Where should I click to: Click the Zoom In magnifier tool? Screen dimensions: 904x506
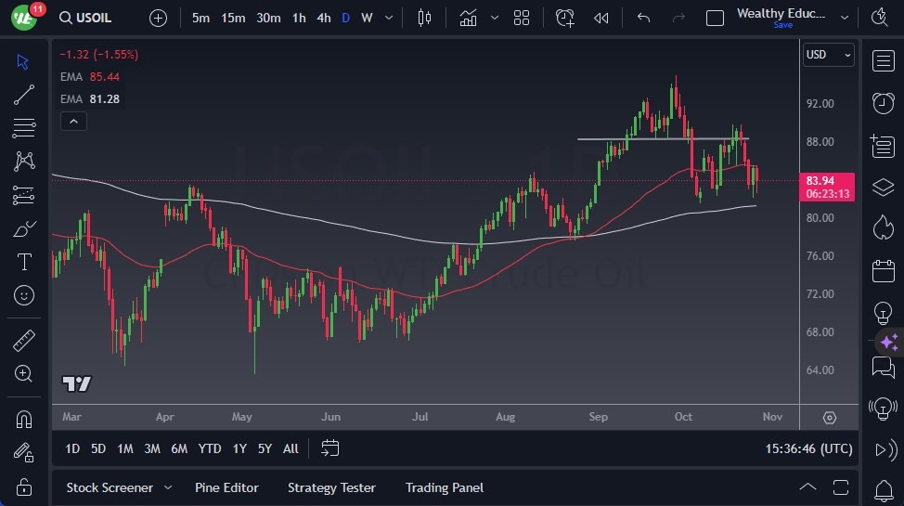click(24, 373)
